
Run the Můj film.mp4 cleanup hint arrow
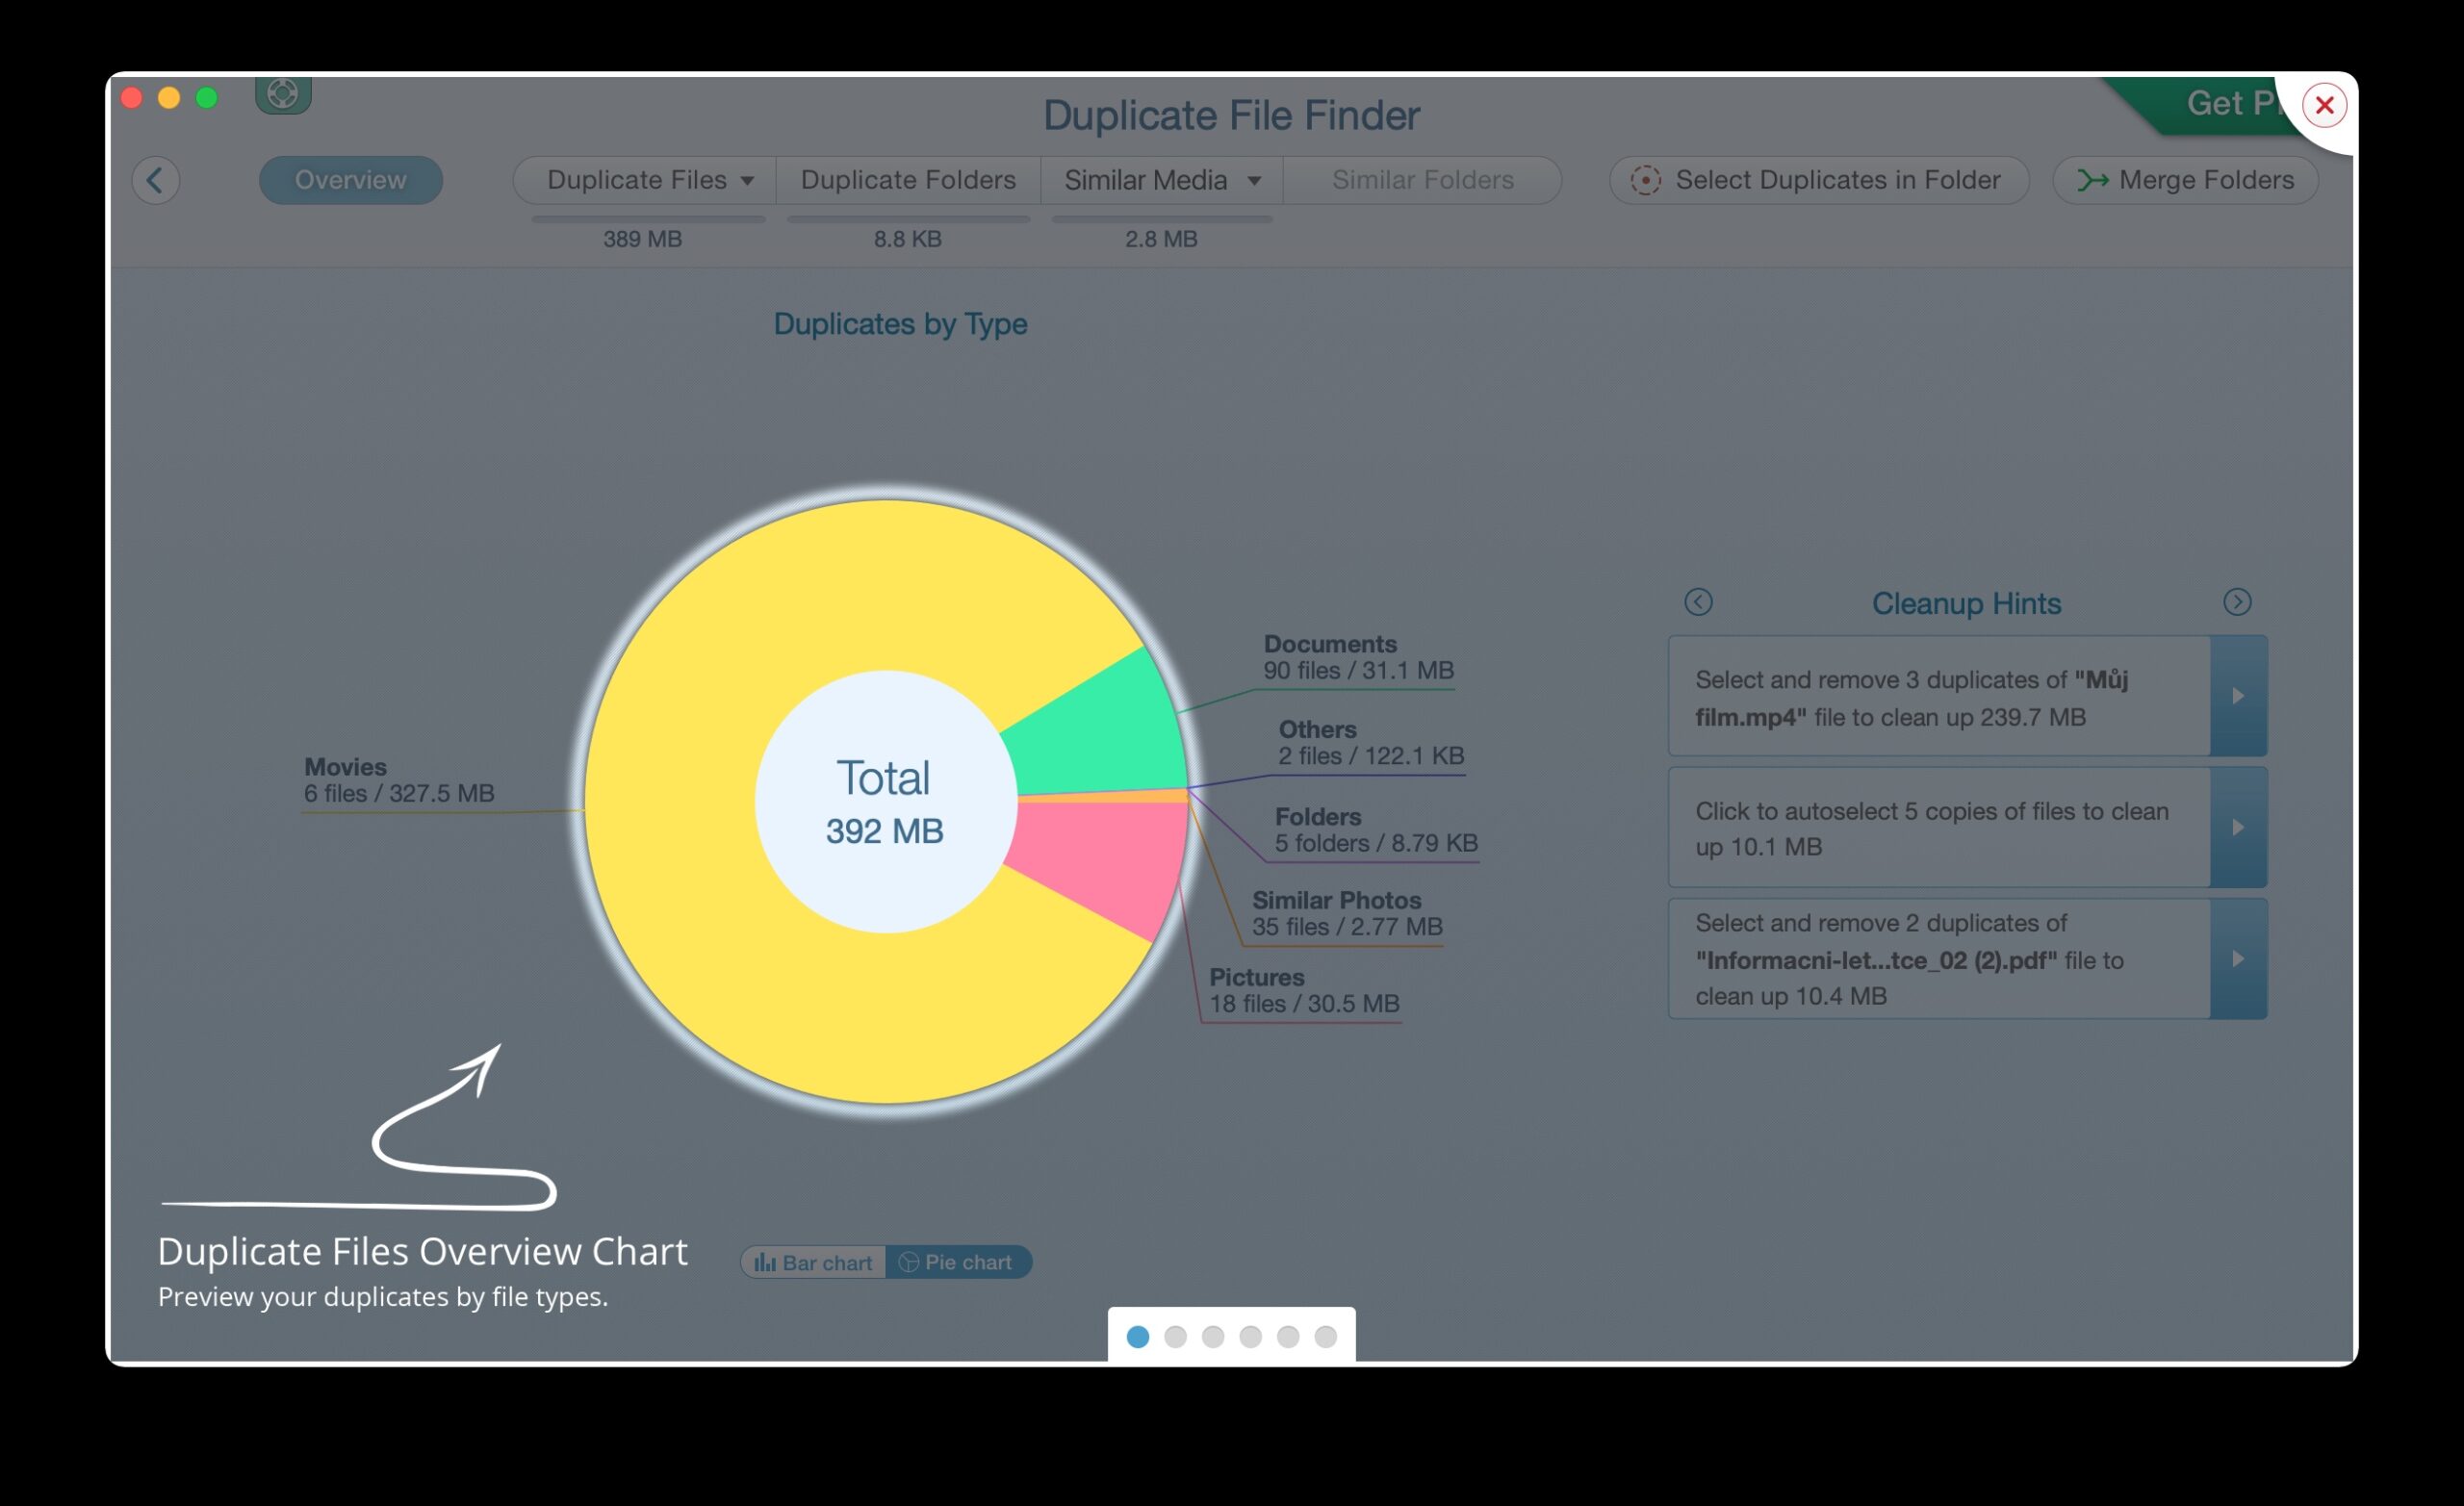(x=2238, y=696)
